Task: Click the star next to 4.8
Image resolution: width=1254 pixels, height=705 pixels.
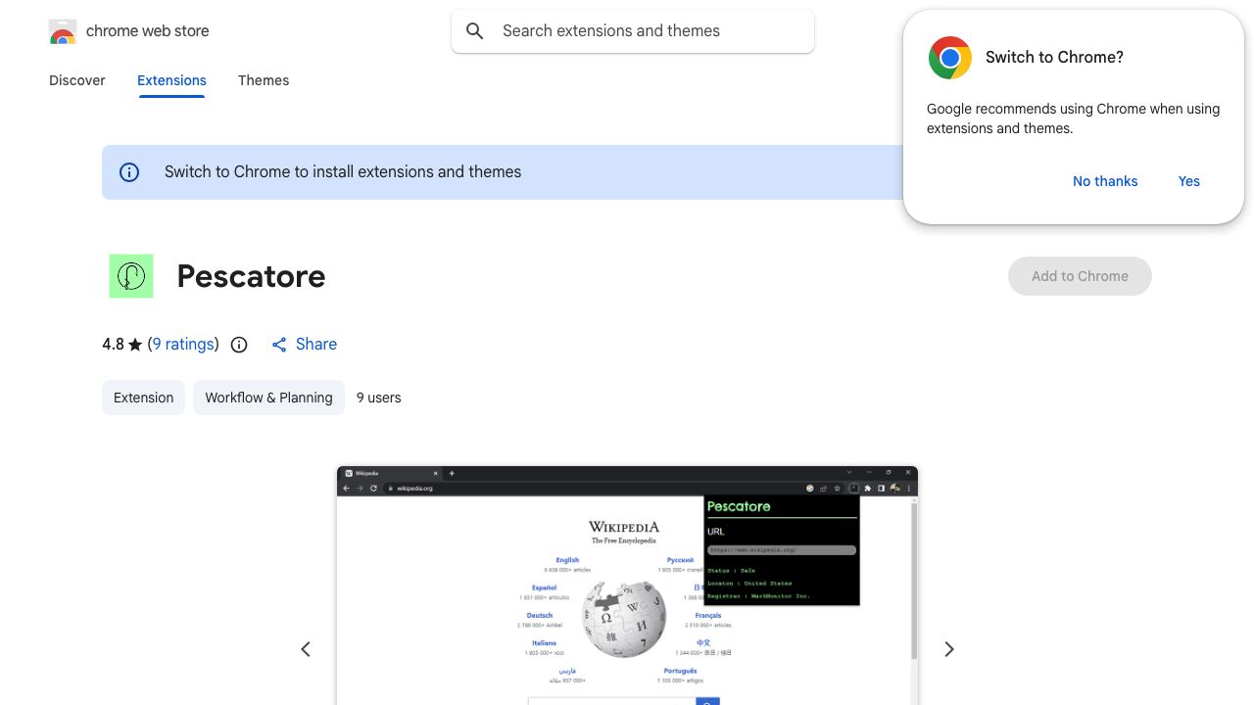Action: pyautogui.click(x=135, y=345)
